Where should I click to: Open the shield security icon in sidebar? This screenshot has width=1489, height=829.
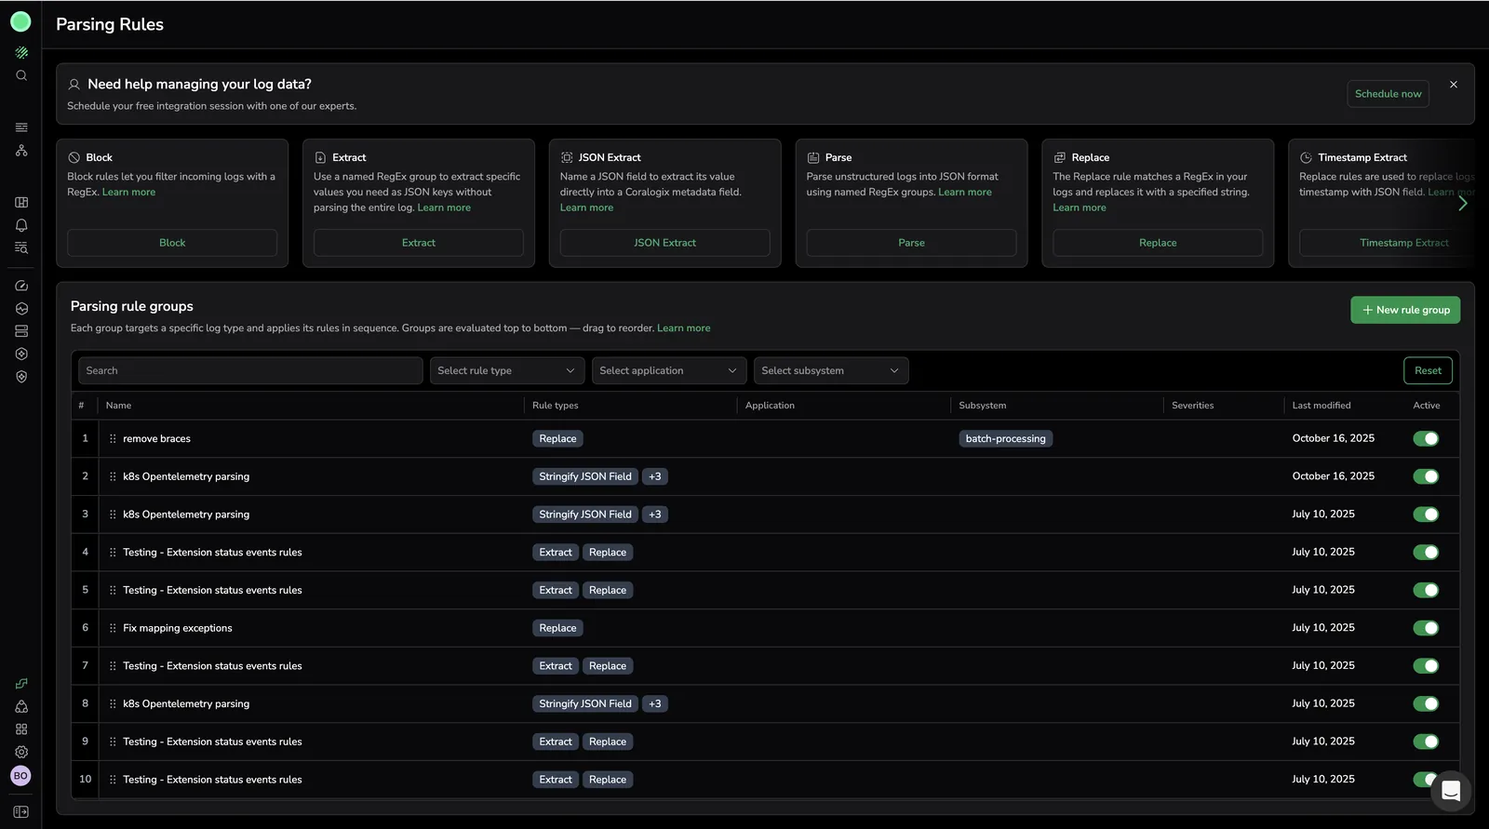[x=21, y=377]
